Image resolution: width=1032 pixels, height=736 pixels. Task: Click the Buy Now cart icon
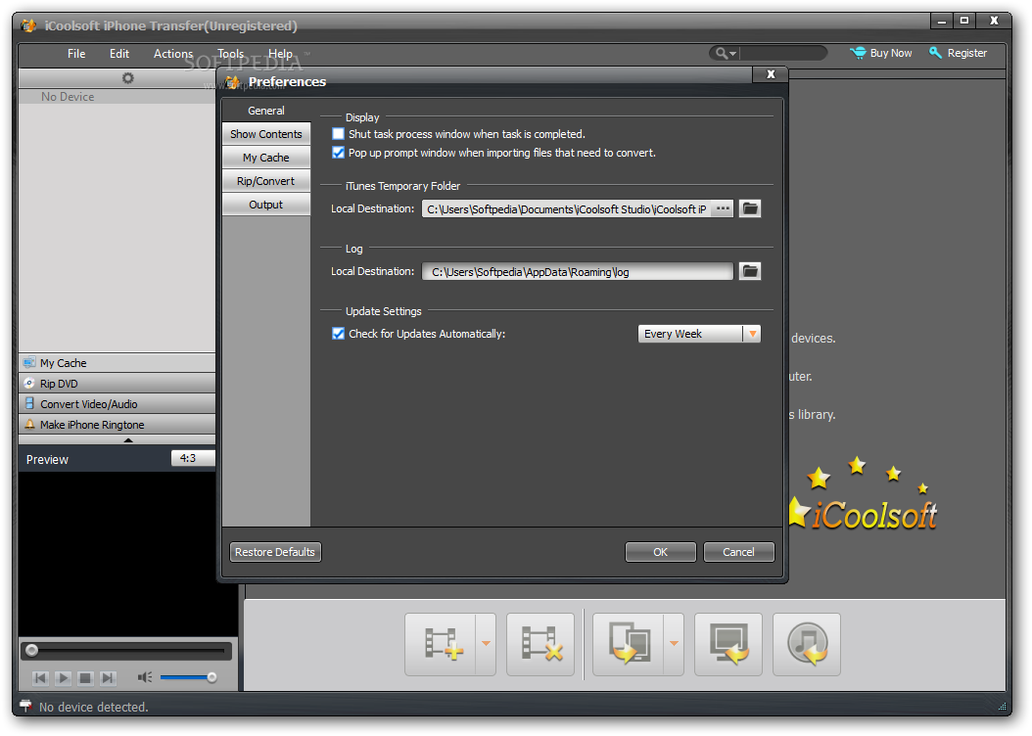click(x=858, y=53)
